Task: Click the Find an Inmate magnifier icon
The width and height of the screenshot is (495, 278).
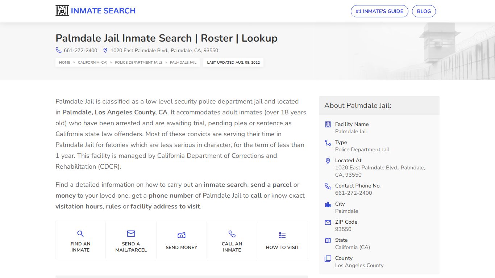Action: click(80, 234)
